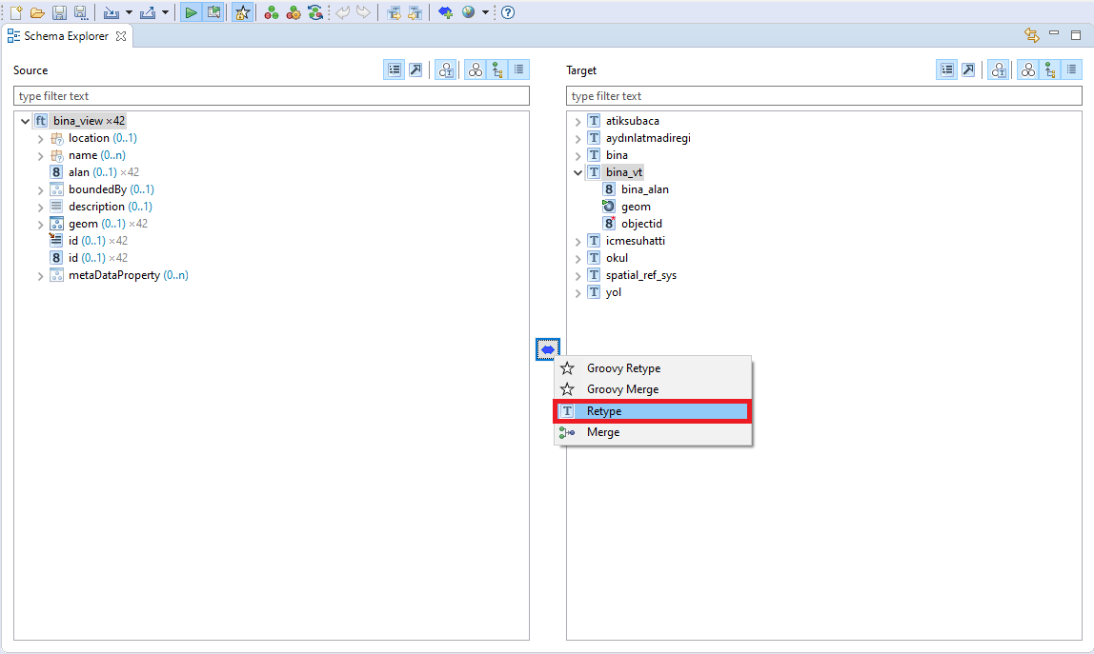Click the Save As floppy disk icon
The width and height of the screenshot is (1094, 654).
click(x=81, y=12)
